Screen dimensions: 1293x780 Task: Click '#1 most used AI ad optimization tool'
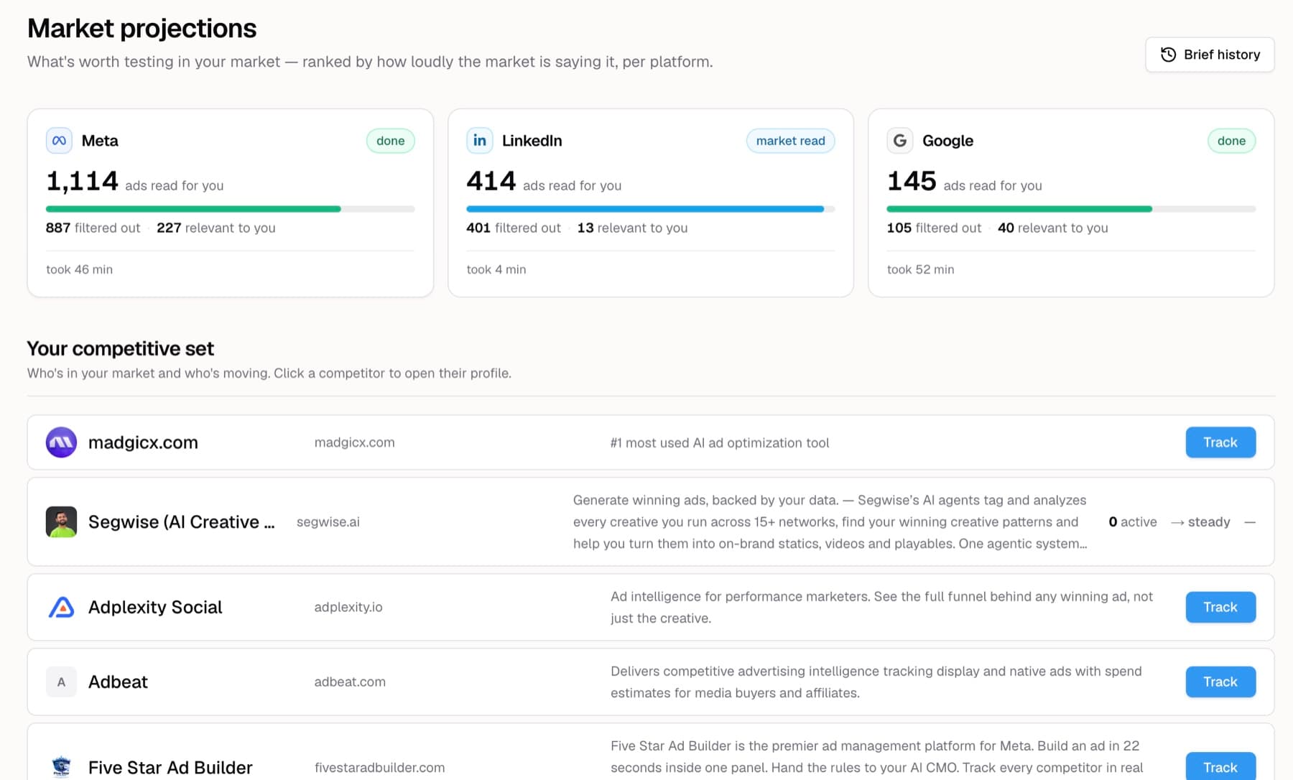pyautogui.click(x=720, y=443)
